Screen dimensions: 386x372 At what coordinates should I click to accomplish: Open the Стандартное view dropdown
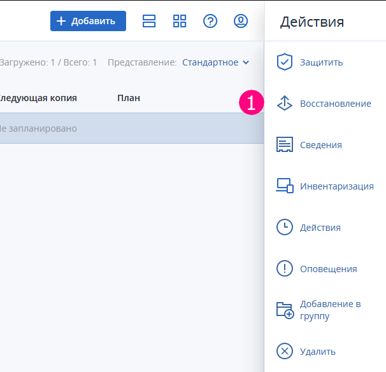216,62
